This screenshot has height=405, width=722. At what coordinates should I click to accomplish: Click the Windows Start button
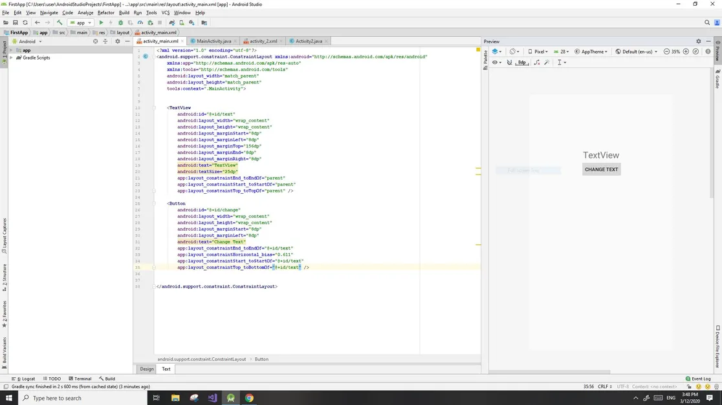(x=9, y=398)
